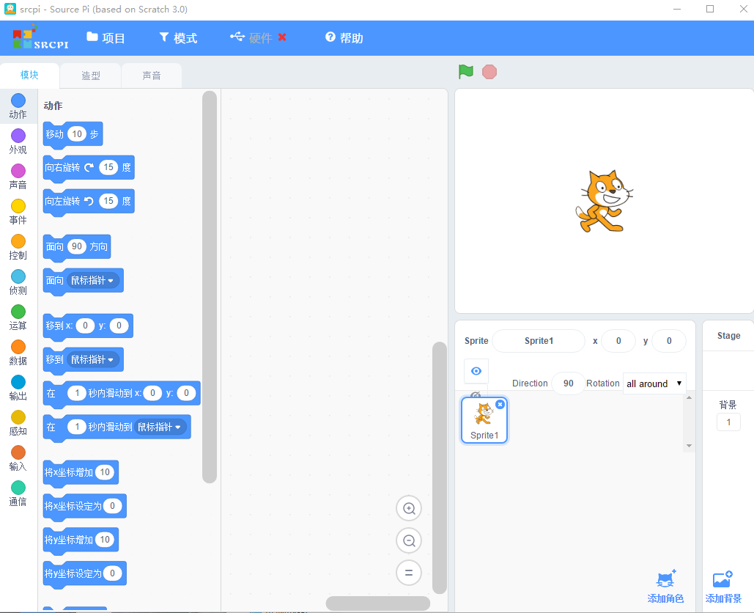Zoom in on the workspace
This screenshot has height=613, width=754.
(x=409, y=509)
